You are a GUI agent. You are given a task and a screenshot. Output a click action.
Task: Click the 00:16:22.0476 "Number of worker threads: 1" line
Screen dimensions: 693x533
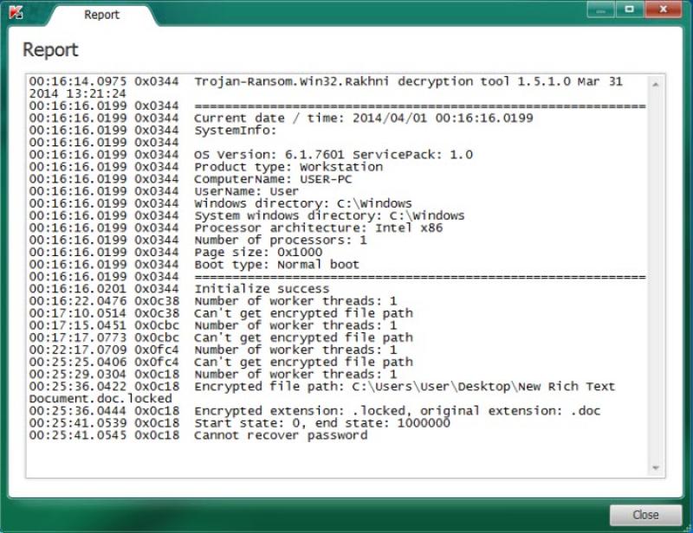point(213,301)
